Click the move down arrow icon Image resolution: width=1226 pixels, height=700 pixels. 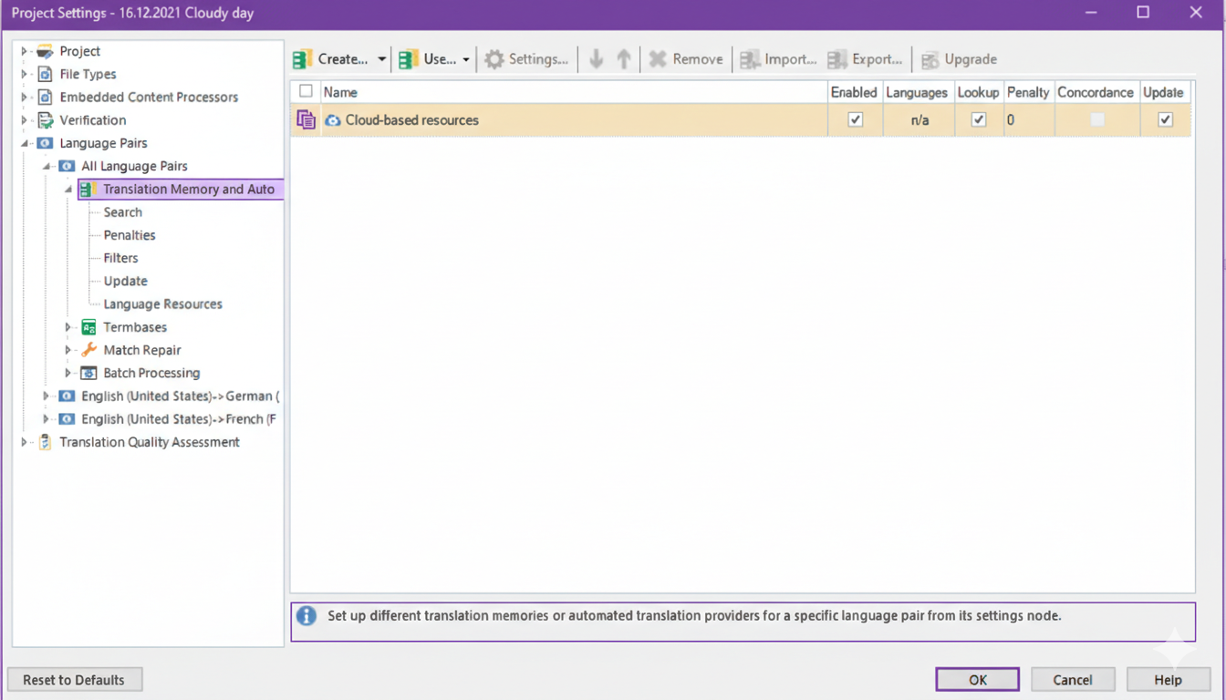597,59
